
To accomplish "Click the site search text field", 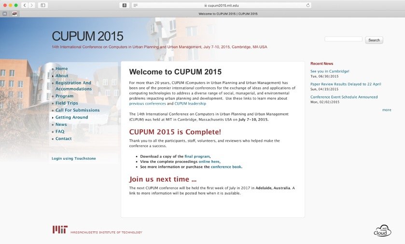I will pyautogui.click(x=343, y=39).
